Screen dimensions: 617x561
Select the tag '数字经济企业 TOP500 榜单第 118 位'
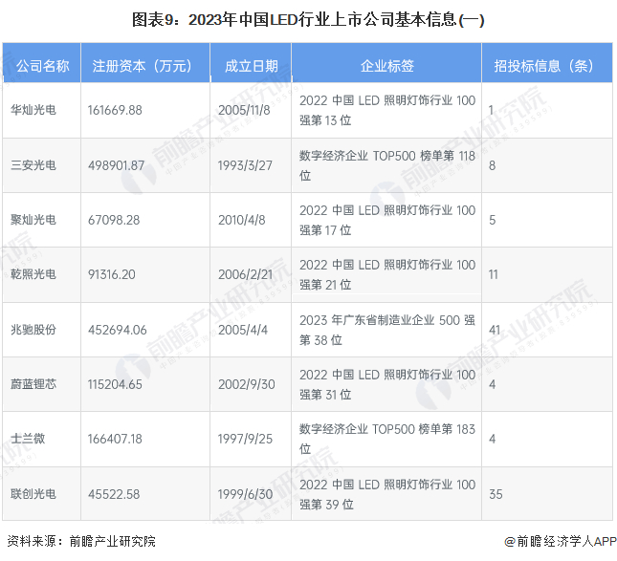[387, 165]
